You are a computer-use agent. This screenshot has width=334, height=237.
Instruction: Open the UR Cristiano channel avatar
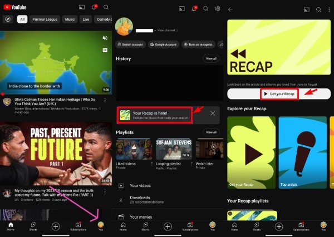[7, 193]
